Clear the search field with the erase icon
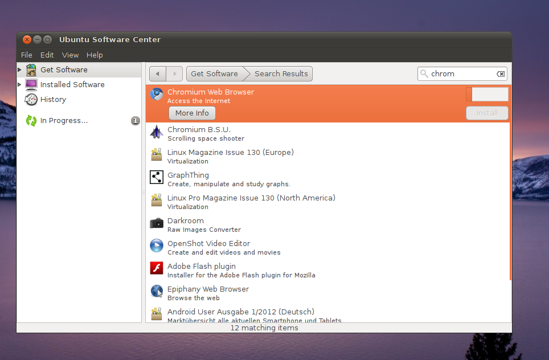The width and height of the screenshot is (549, 360). (x=501, y=74)
